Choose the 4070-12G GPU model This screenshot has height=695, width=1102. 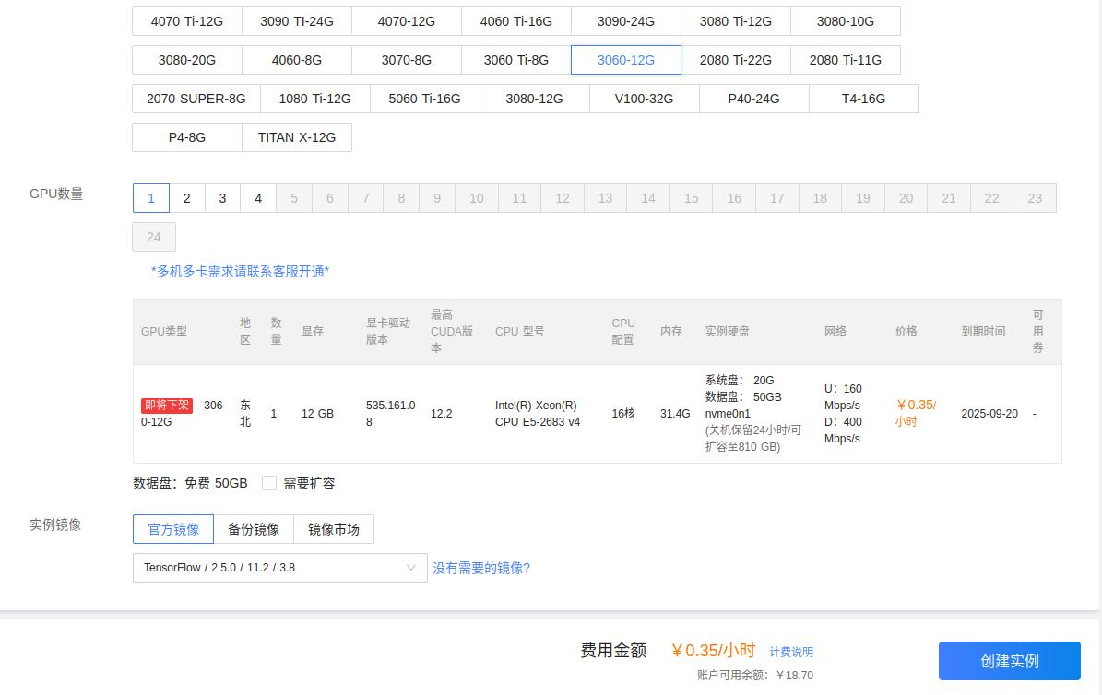(x=407, y=21)
